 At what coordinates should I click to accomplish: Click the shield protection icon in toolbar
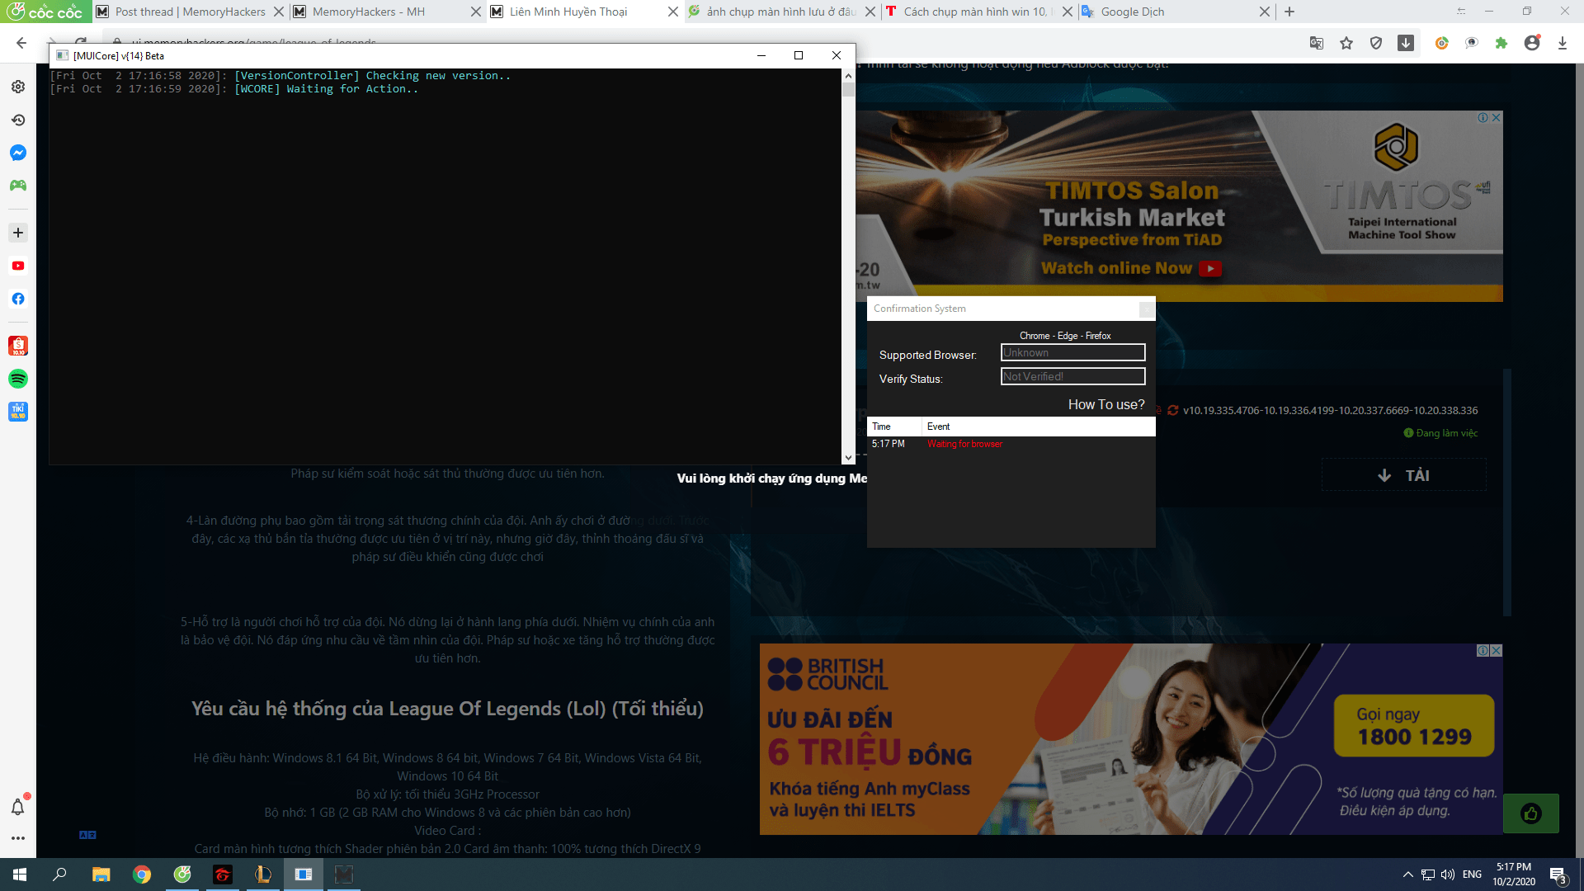(1376, 43)
